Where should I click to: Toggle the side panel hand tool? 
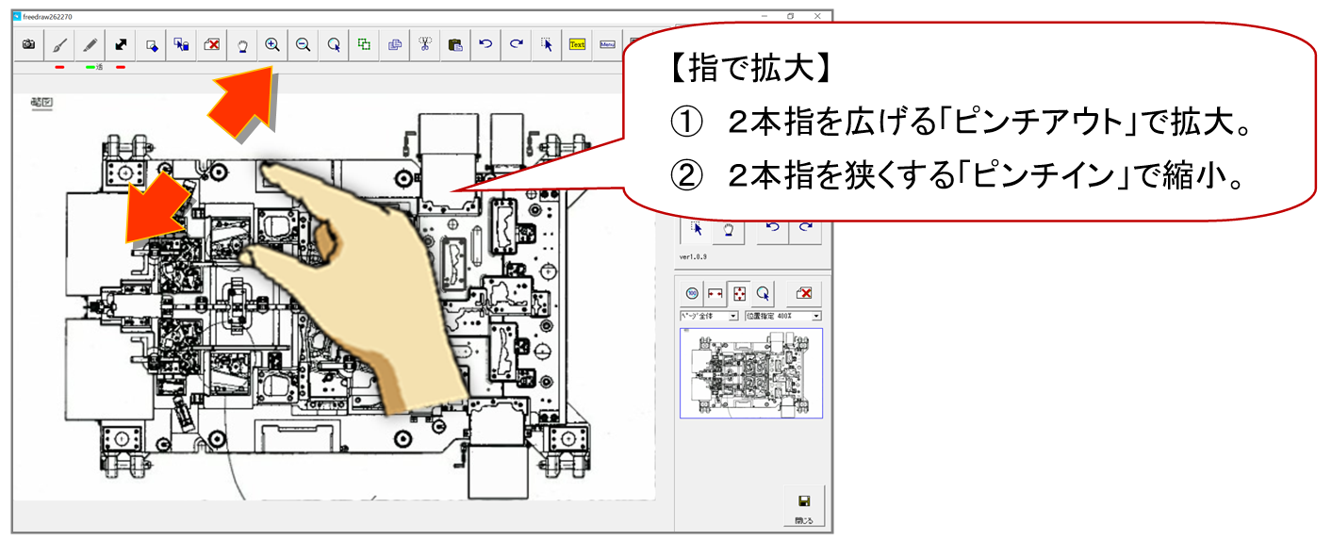pyautogui.click(x=728, y=229)
